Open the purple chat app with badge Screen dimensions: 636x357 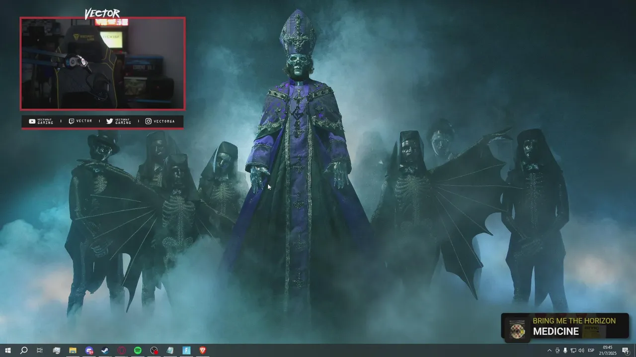coord(89,351)
